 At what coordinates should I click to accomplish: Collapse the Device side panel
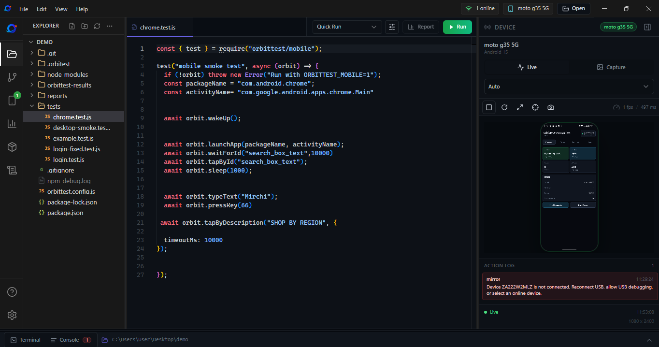pyautogui.click(x=647, y=27)
